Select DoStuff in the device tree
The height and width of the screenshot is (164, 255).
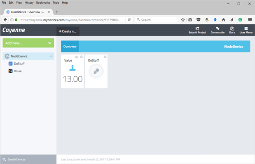coord(19,64)
